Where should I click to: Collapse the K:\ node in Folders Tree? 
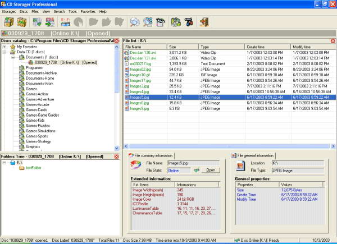coord(4,163)
